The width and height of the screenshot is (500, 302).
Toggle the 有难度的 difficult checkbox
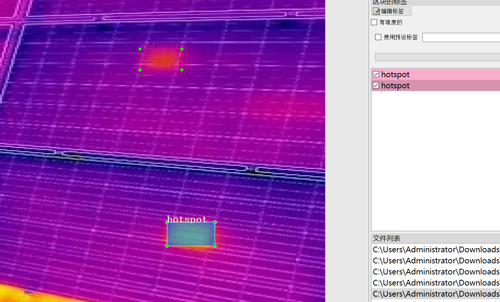(x=374, y=22)
